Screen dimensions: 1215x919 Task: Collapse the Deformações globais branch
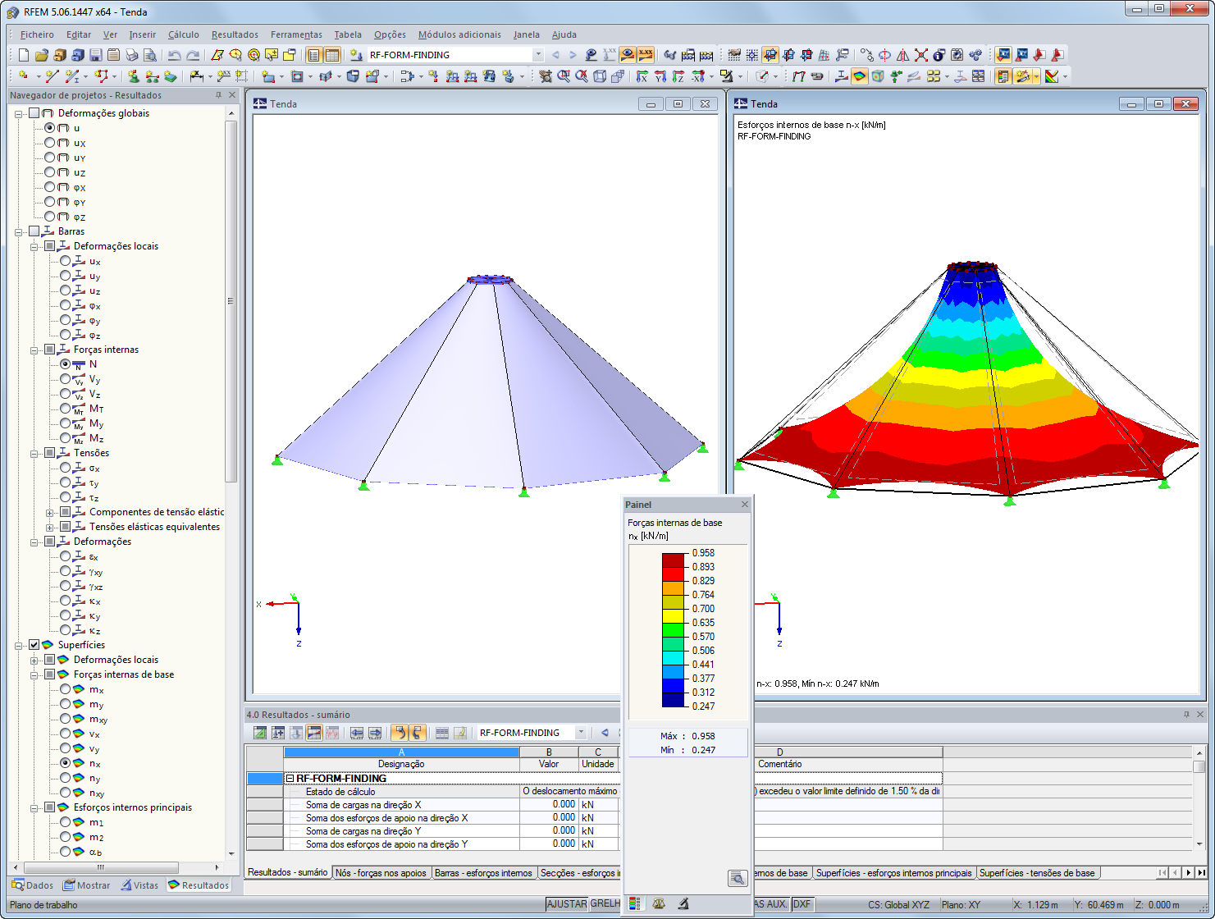[x=17, y=113]
